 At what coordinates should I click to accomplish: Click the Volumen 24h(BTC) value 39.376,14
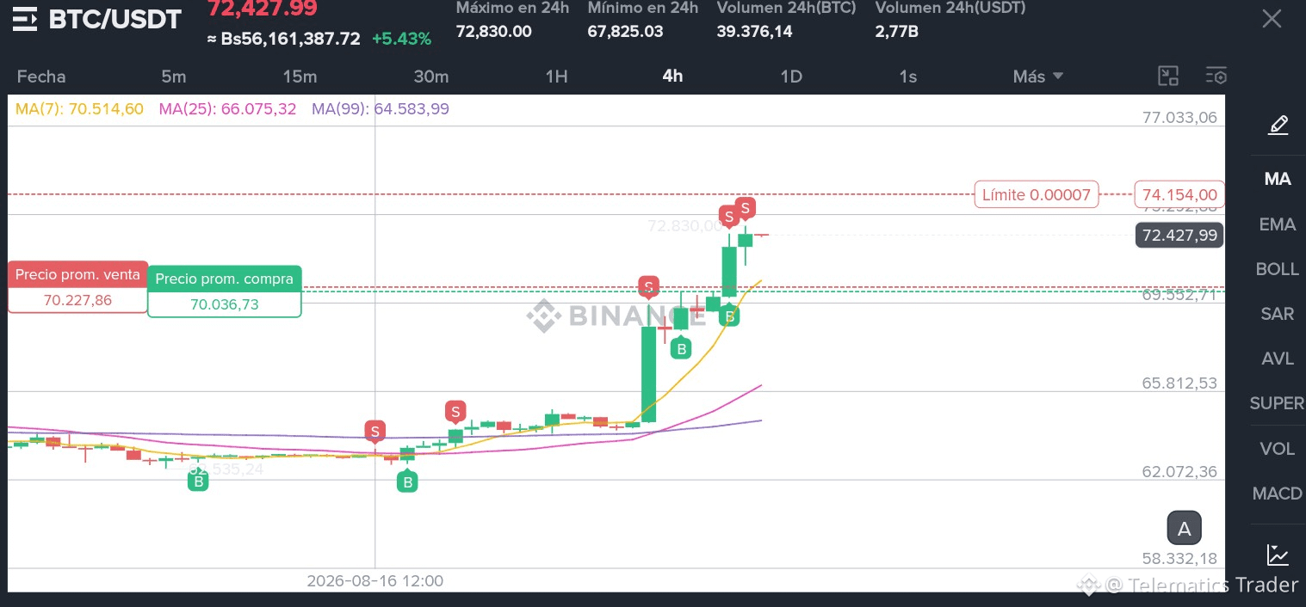(x=754, y=32)
